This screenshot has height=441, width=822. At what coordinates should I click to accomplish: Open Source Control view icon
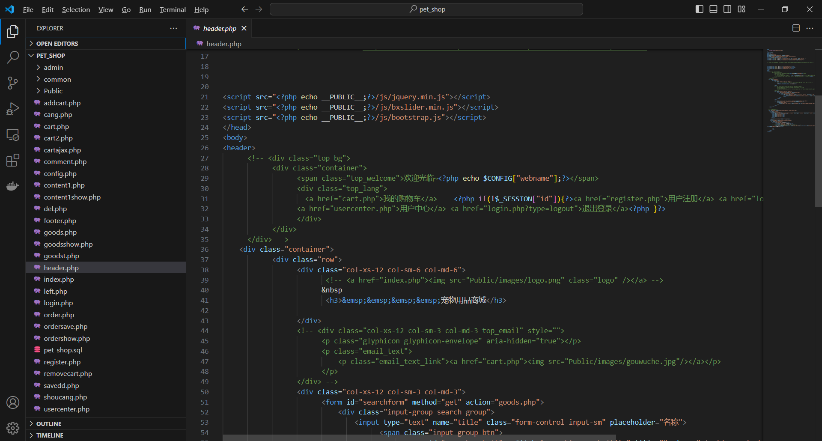pos(13,83)
